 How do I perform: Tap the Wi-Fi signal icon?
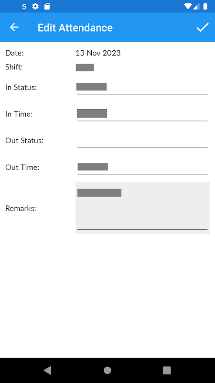[x=188, y=6]
